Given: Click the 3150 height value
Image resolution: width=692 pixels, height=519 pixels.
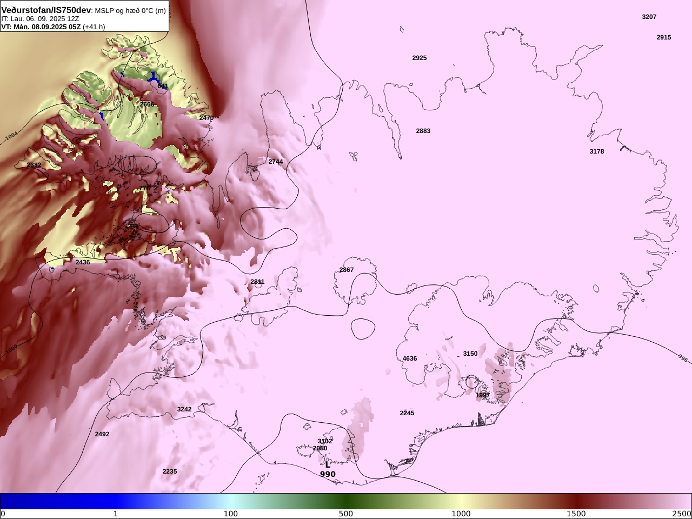Looking at the screenshot, I should tap(470, 354).
